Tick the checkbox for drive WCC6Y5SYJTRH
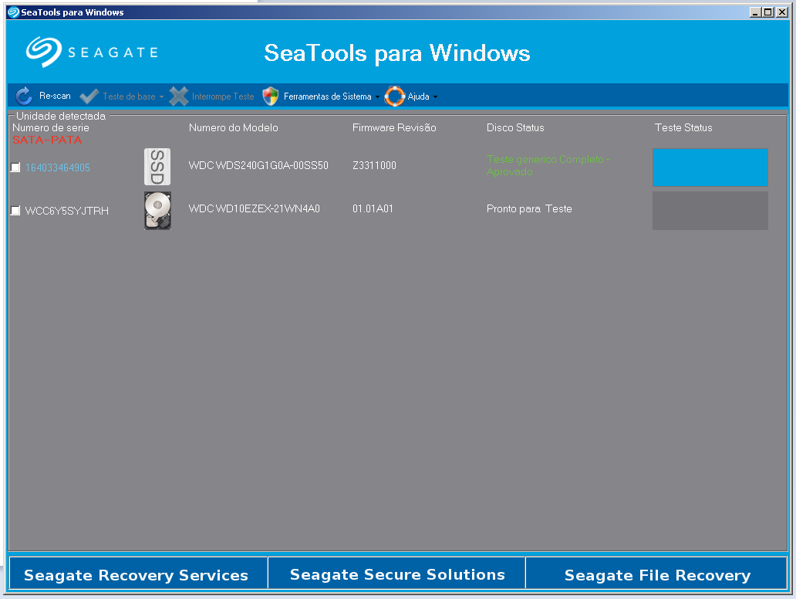Screen dimensions: 796x599 pos(15,210)
